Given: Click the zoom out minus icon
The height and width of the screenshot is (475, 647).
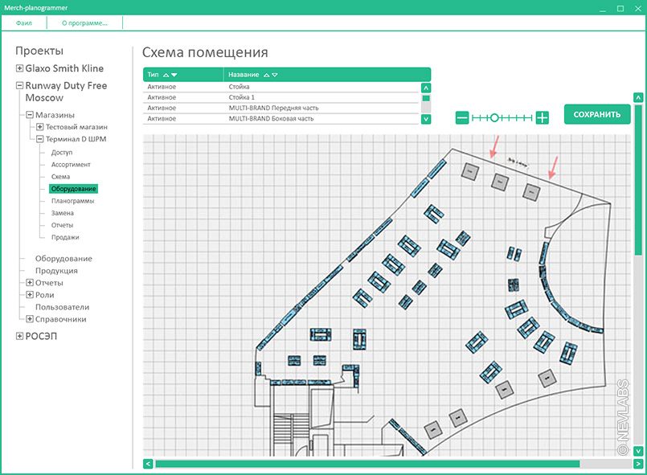Looking at the screenshot, I should click(462, 117).
